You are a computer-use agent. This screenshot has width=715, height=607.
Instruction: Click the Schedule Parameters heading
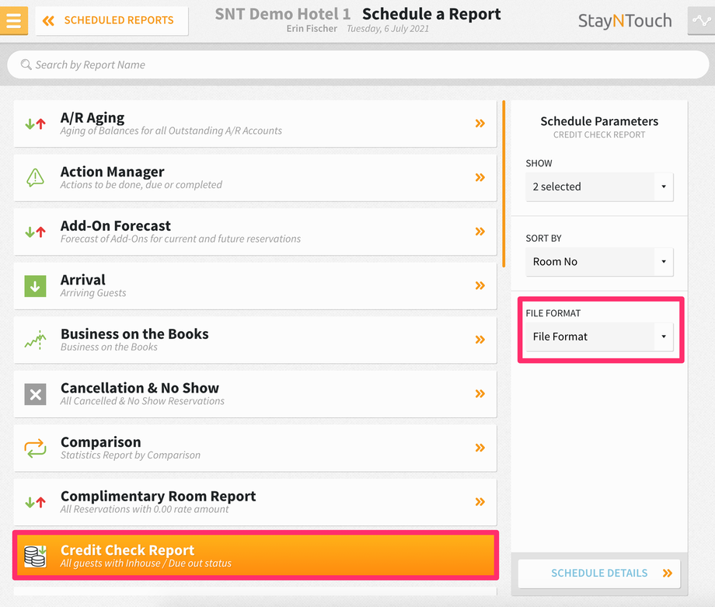pyautogui.click(x=599, y=121)
